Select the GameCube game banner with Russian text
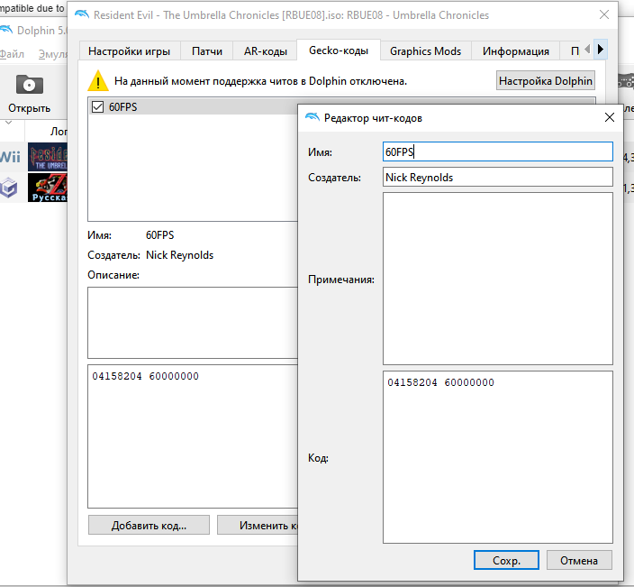The width and height of the screenshot is (634, 587). (x=48, y=188)
